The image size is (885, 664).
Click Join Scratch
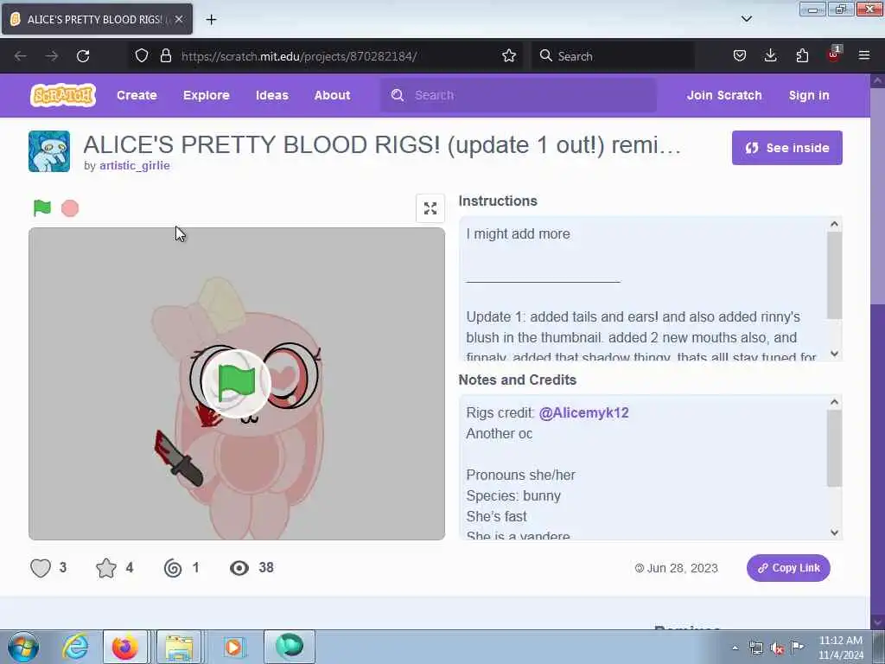[x=724, y=95]
